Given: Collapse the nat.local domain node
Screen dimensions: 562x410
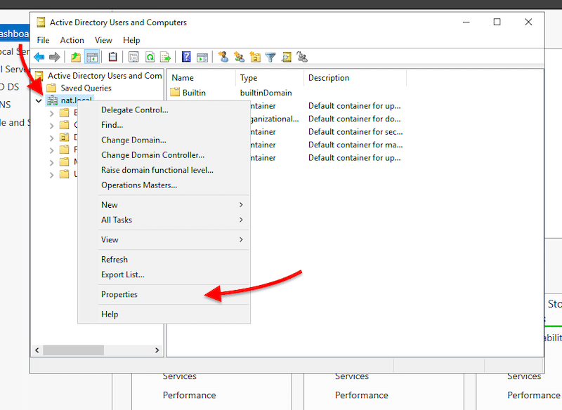Looking at the screenshot, I should point(39,100).
